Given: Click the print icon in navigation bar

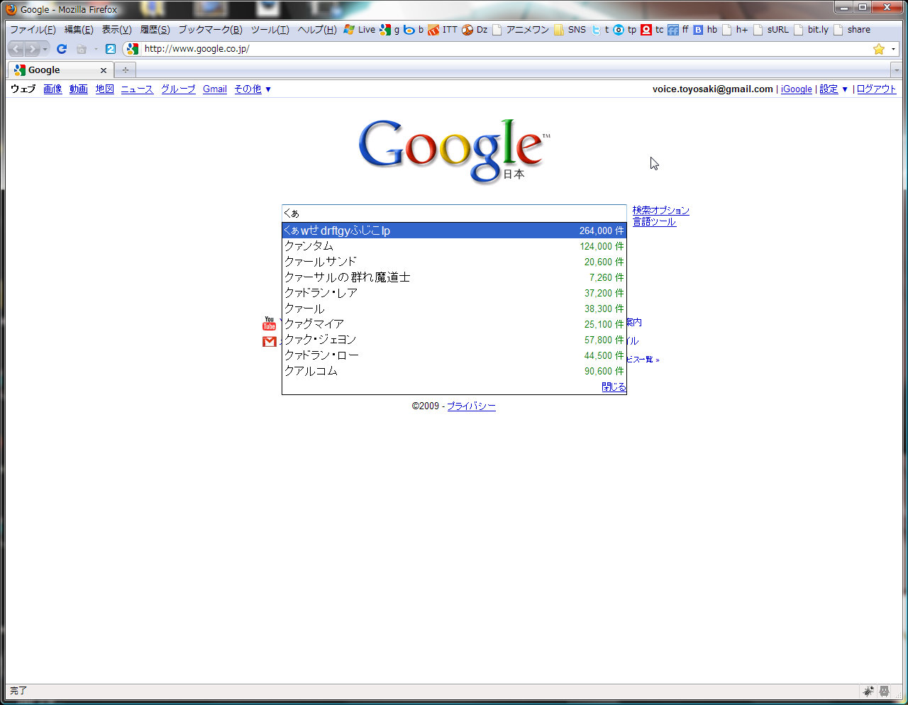Looking at the screenshot, I should pos(81,49).
